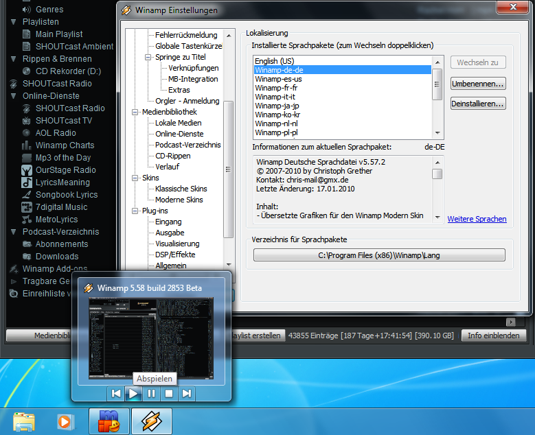Open Abonnements icon in Podcast-Verzeichnis
This screenshot has width=535, height=435.
(26, 244)
